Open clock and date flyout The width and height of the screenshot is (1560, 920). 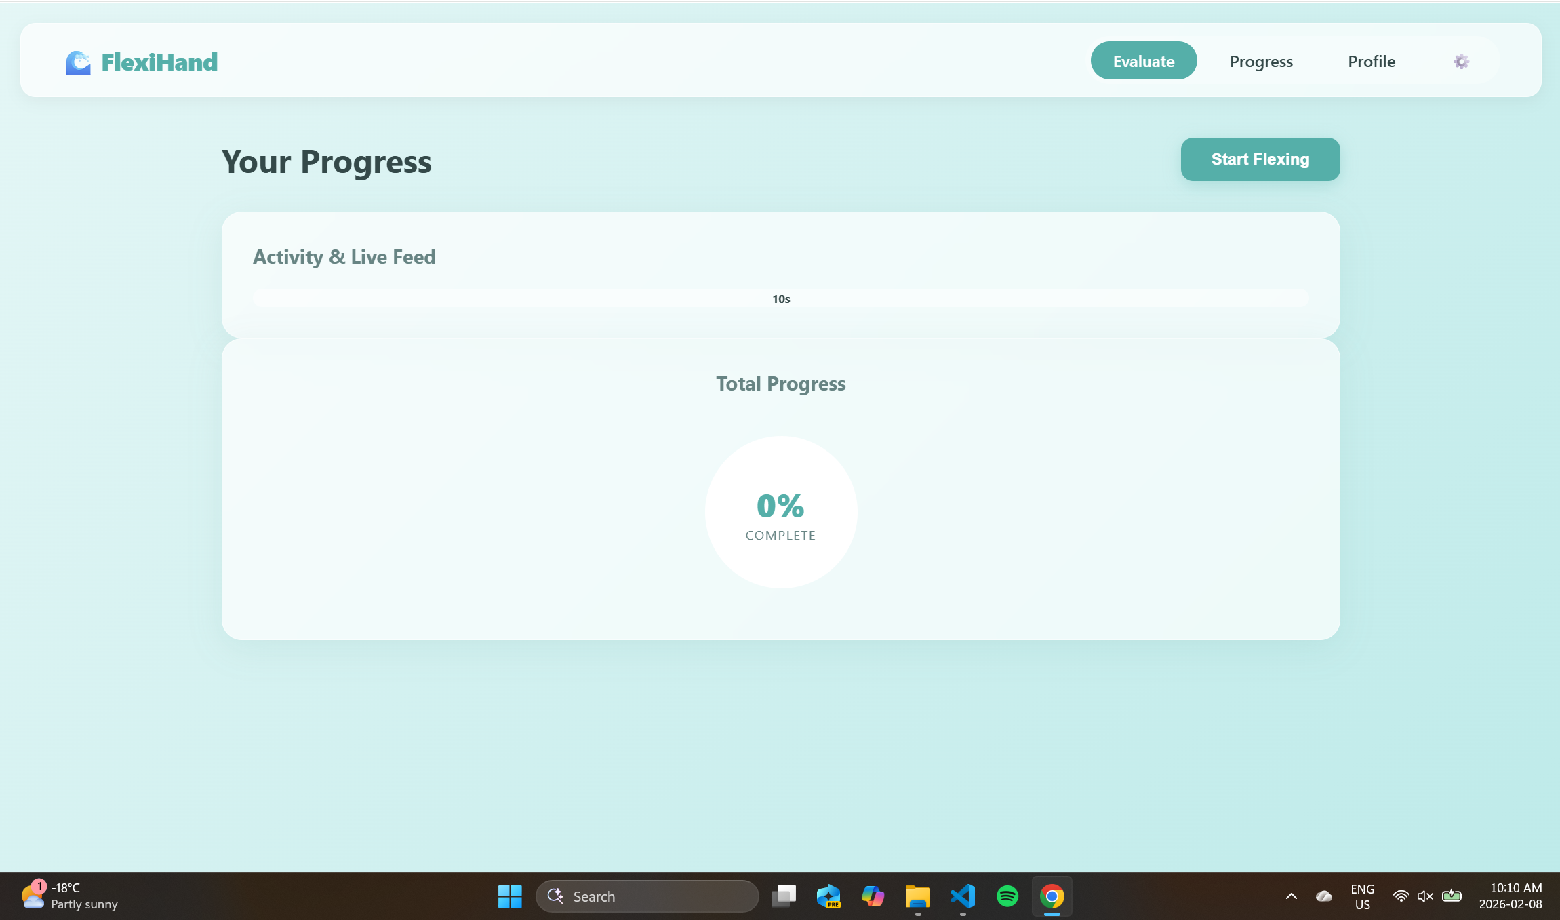(1510, 896)
